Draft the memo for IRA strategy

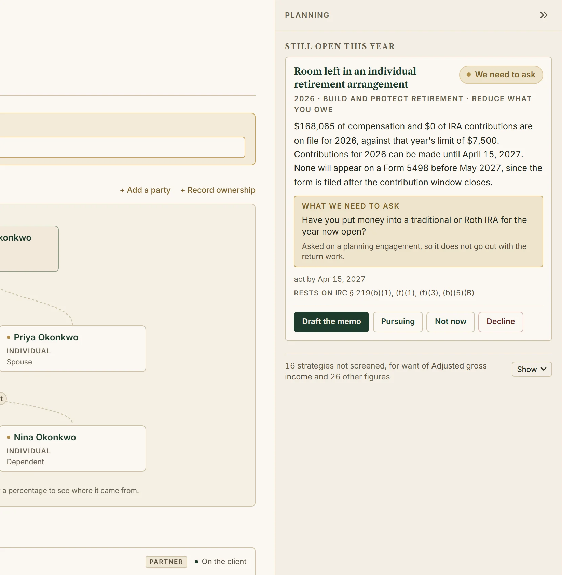point(331,322)
